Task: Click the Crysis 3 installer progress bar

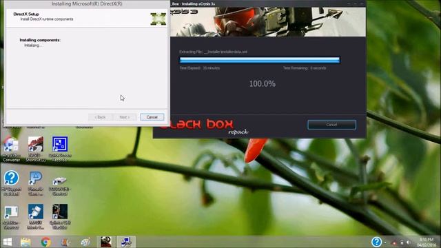Action: [260, 60]
